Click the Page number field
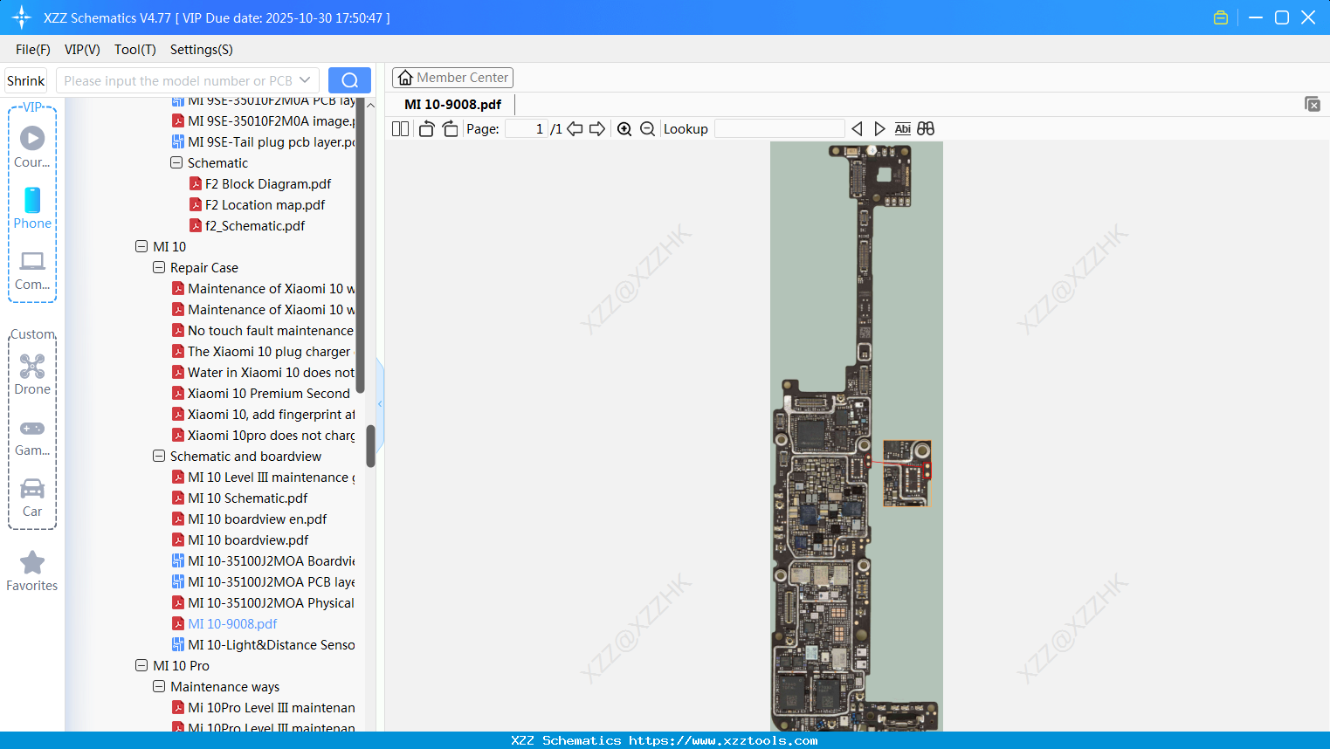The width and height of the screenshot is (1330, 749). tap(527, 129)
